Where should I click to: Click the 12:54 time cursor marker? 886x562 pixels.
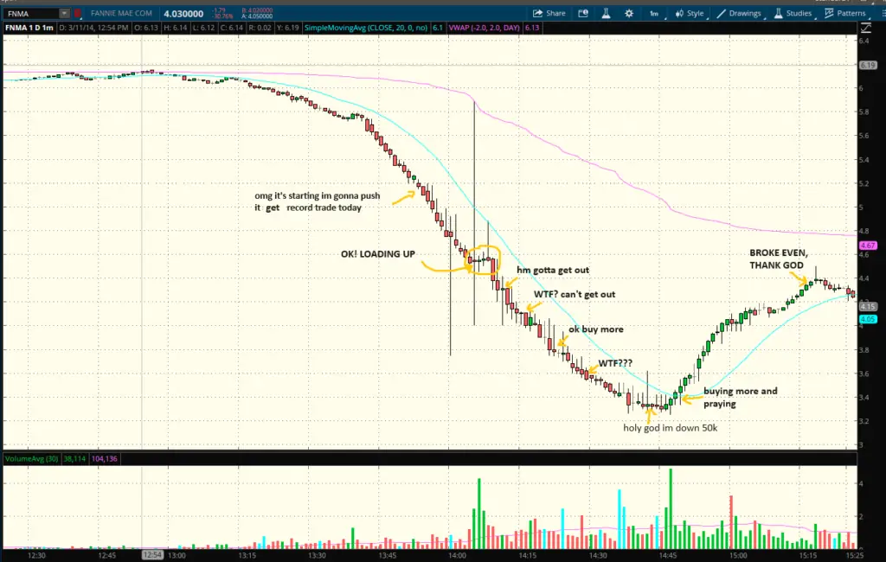[152, 555]
